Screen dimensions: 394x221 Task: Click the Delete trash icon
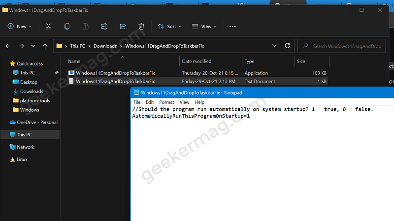(141, 27)
